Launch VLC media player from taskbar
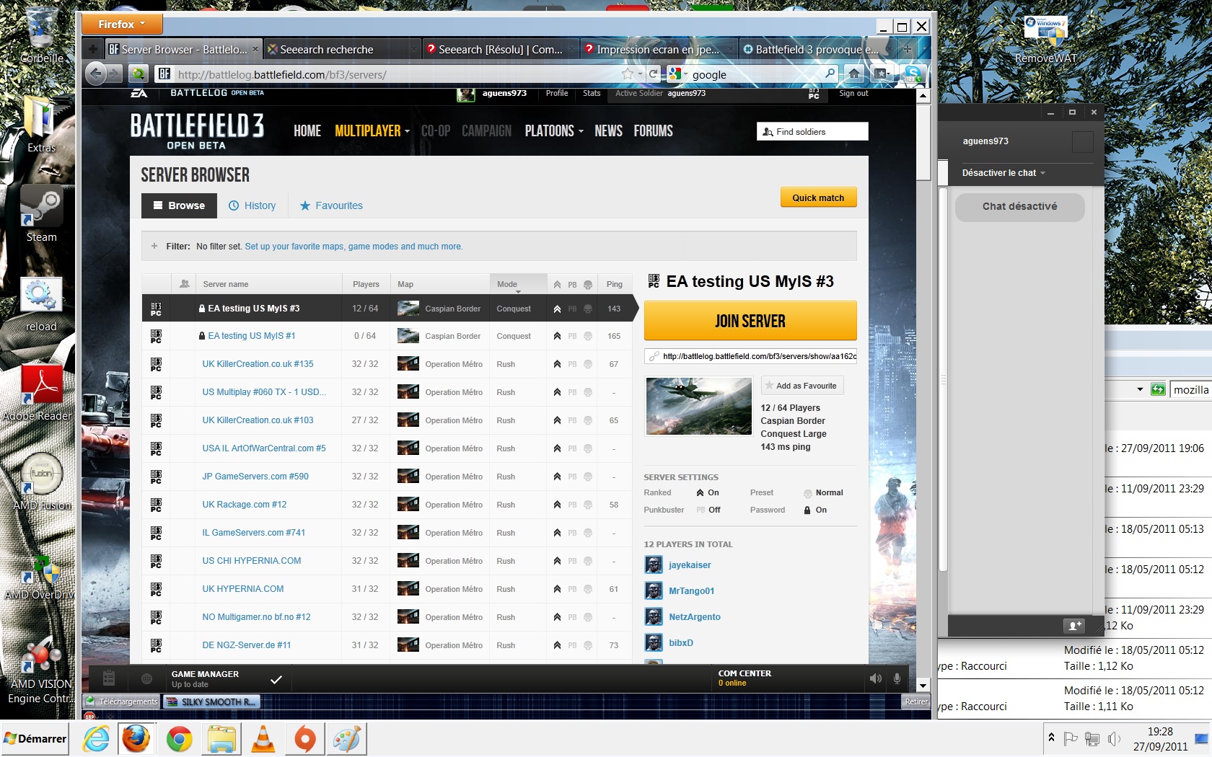The height and width of the screenshot is (757, 1212). click(263, 739)
